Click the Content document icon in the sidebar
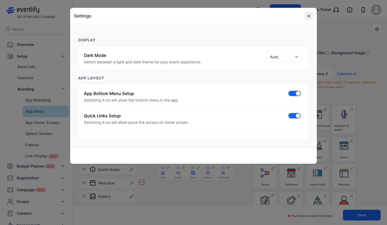This screenshot has width=387, height=225. pyautogui.click(x=10, y=213)
